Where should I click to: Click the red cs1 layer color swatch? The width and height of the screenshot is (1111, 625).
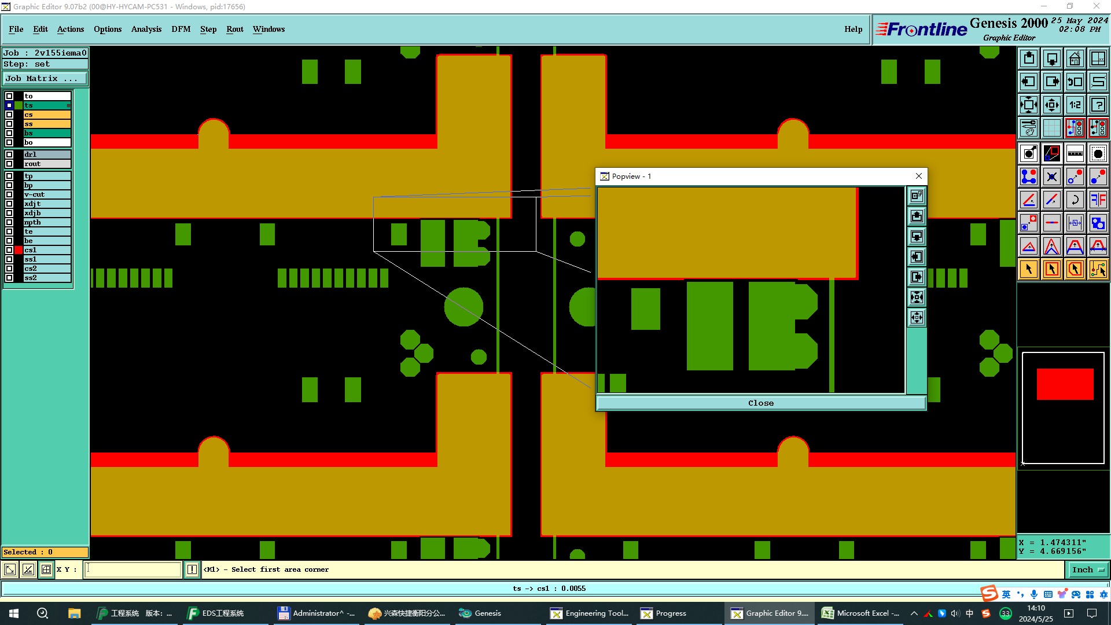pos(19,250)
